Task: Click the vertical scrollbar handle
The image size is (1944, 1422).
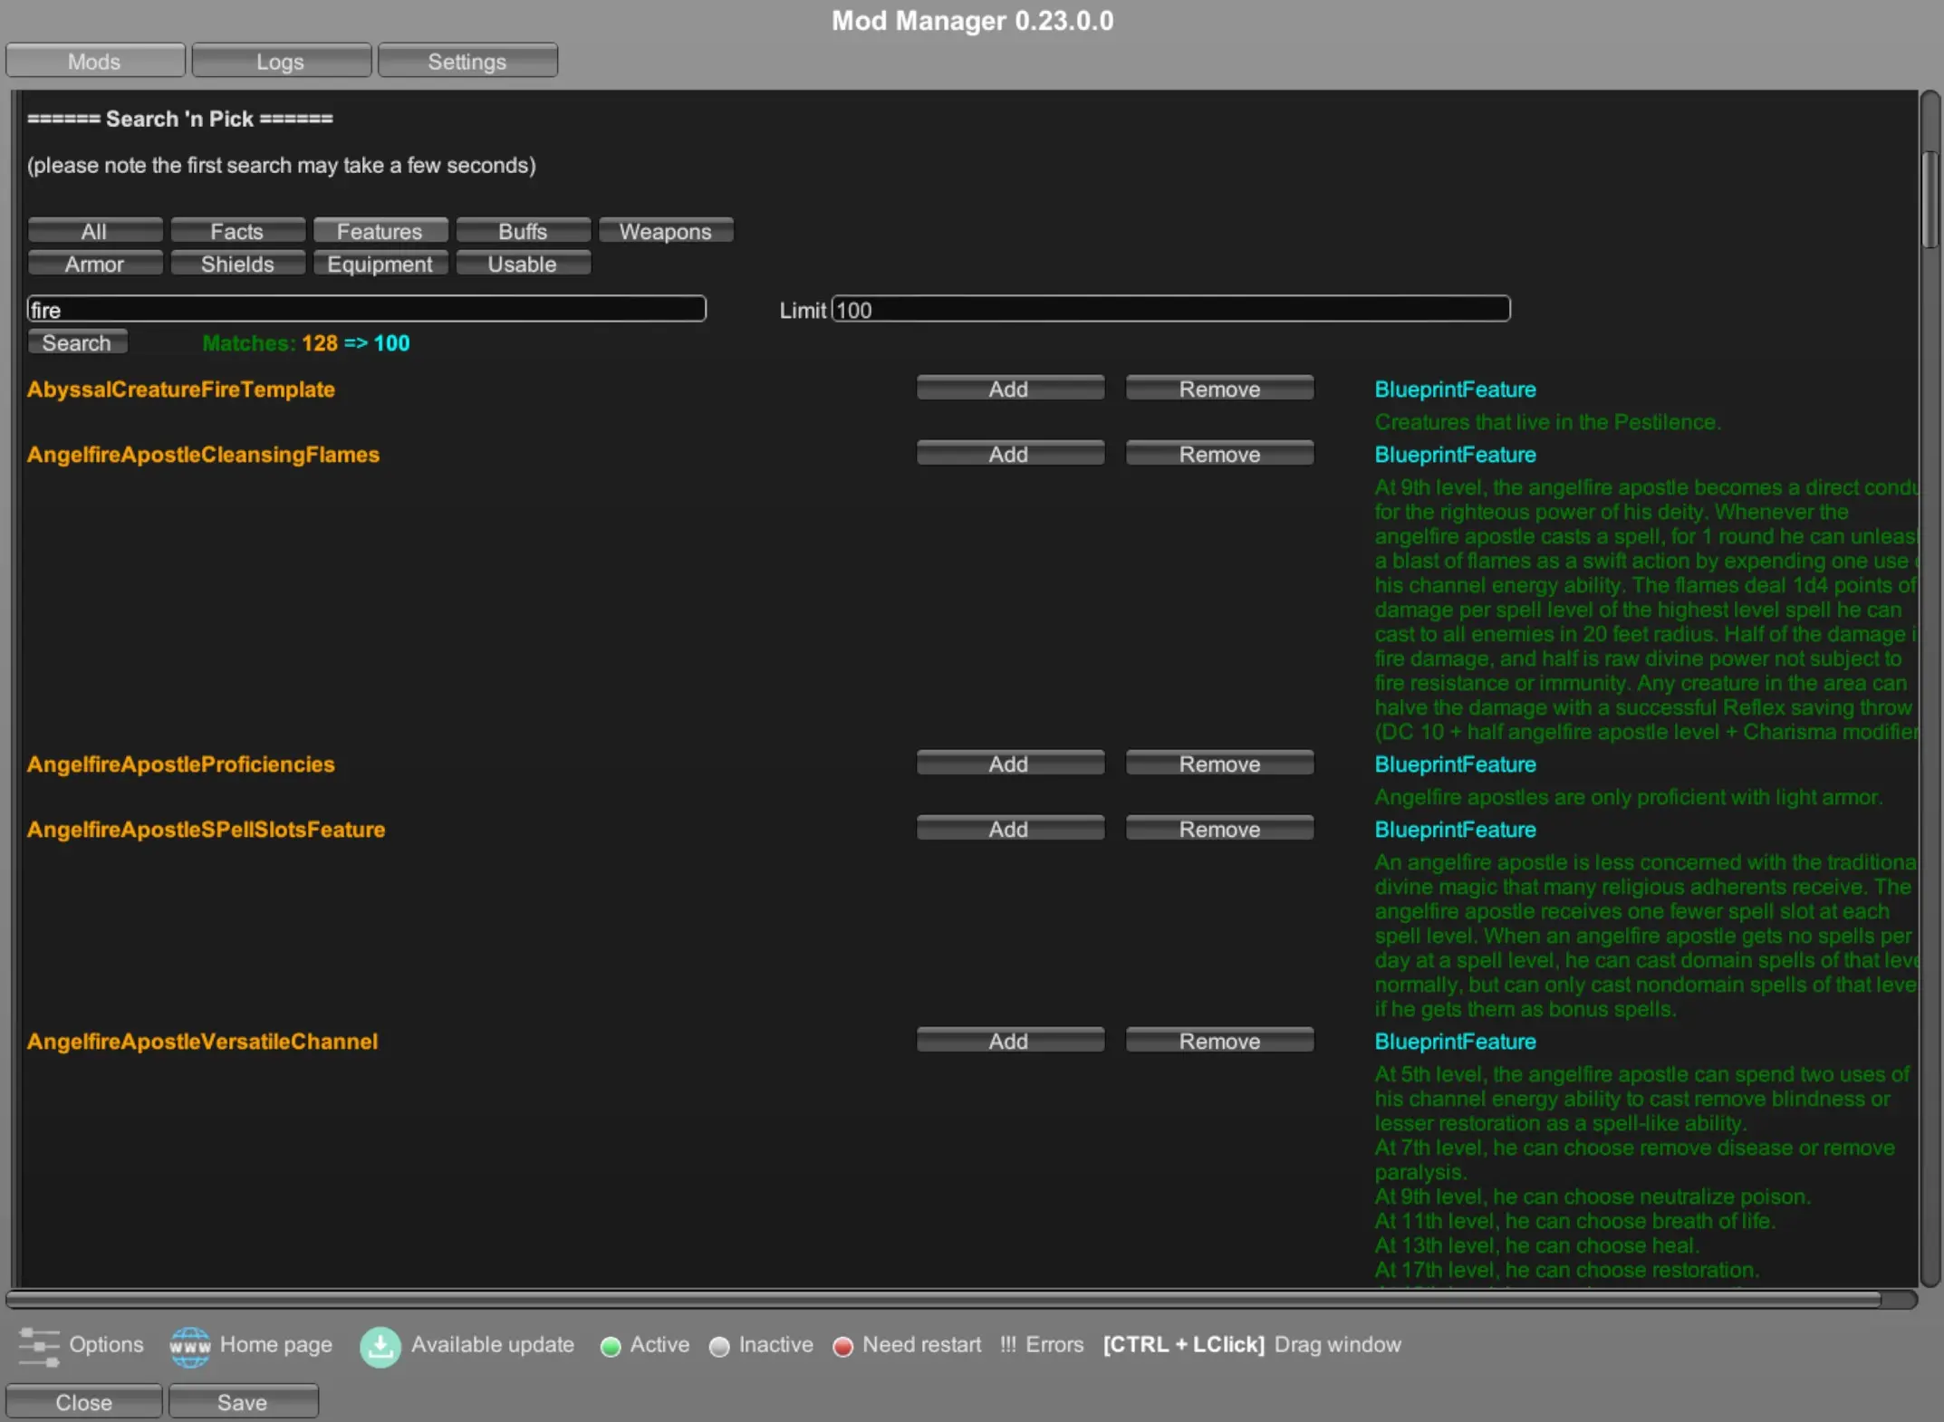Action: click(x=1930, y=199)
